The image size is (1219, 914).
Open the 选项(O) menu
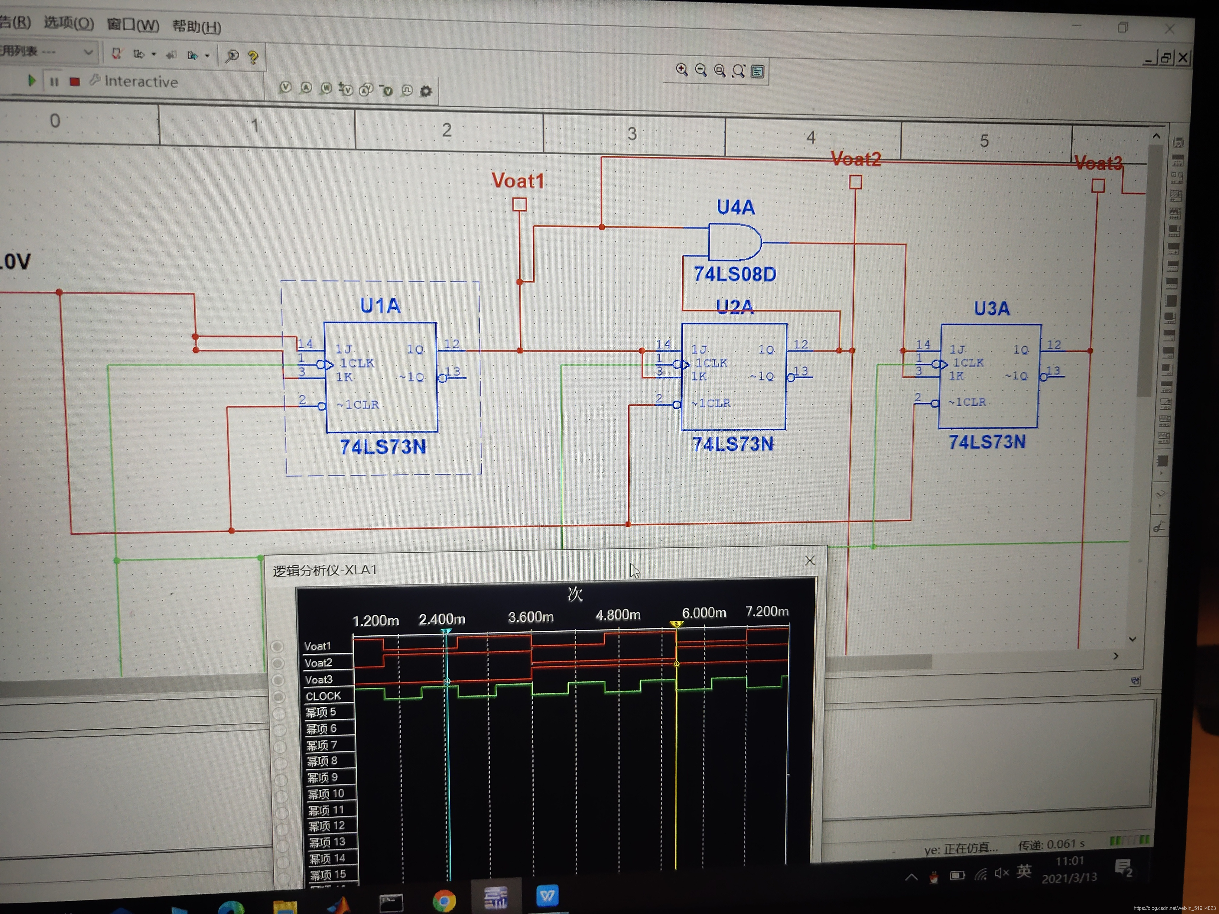69,23
